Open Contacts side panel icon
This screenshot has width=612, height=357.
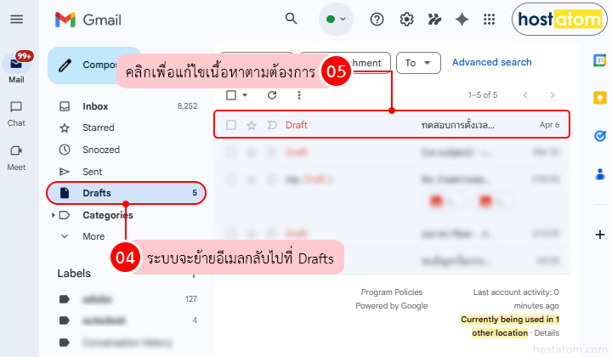click(600, 174)
